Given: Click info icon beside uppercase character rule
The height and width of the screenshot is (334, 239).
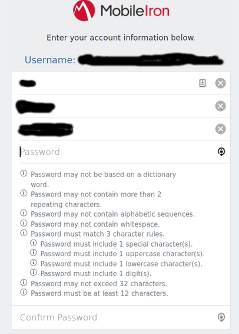Looking at the screenshot, I should [34, 253].
